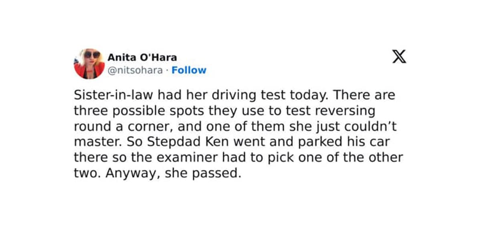Open Anita O'Hara's profile picture
Image resolution: width=481 pixels, height=251 pixels.
point(89,64)
